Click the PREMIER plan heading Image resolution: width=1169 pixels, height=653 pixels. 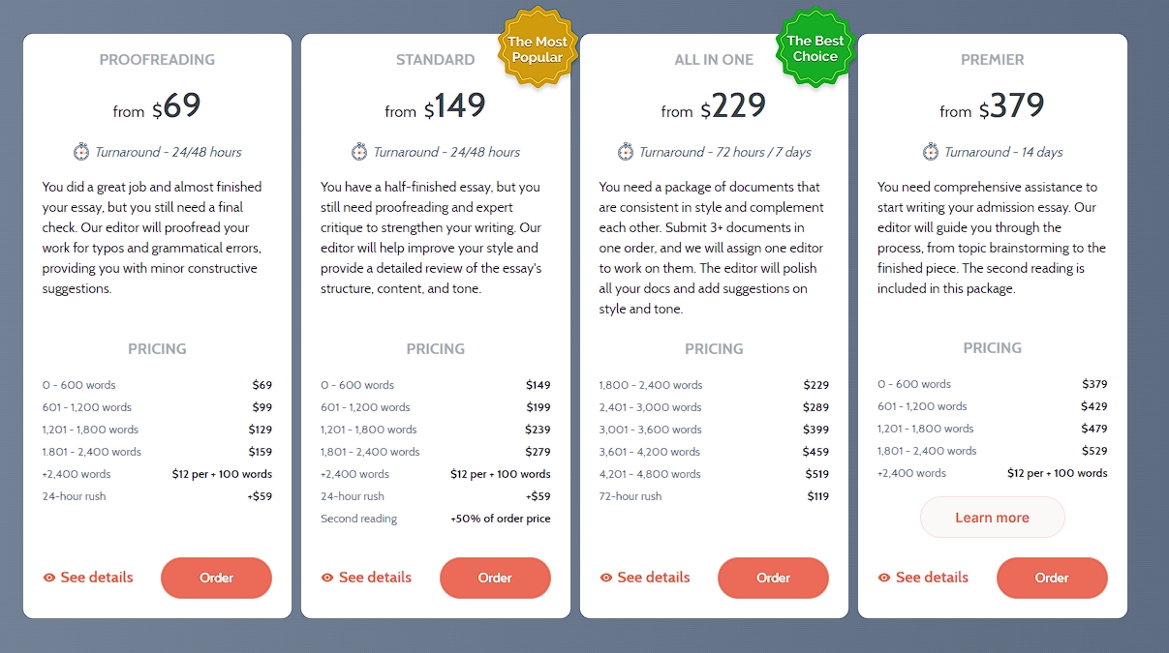[x=992, y=60]
